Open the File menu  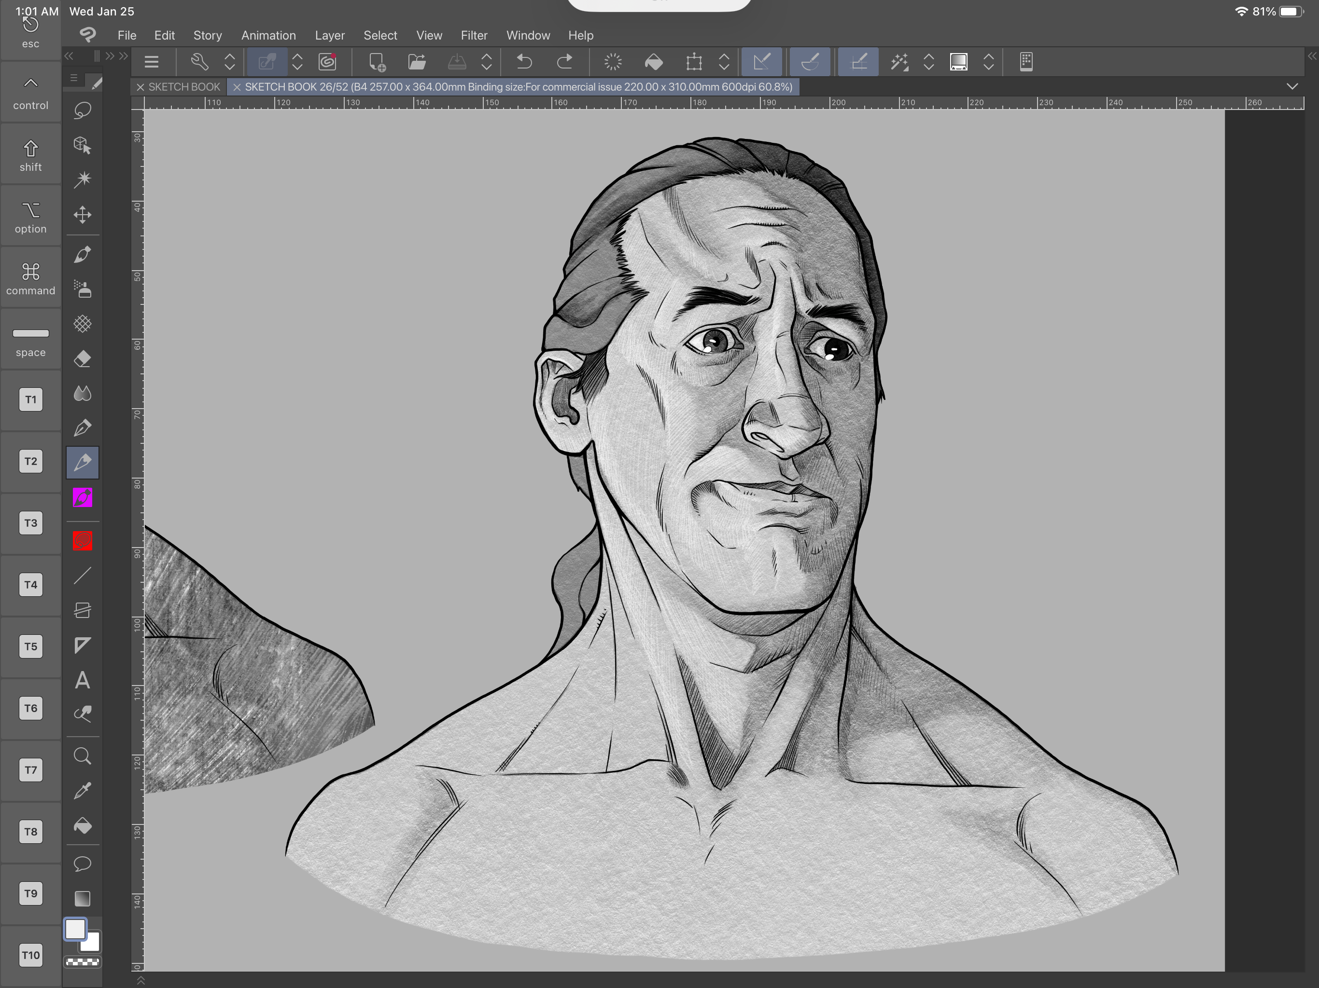pos(127,36)
